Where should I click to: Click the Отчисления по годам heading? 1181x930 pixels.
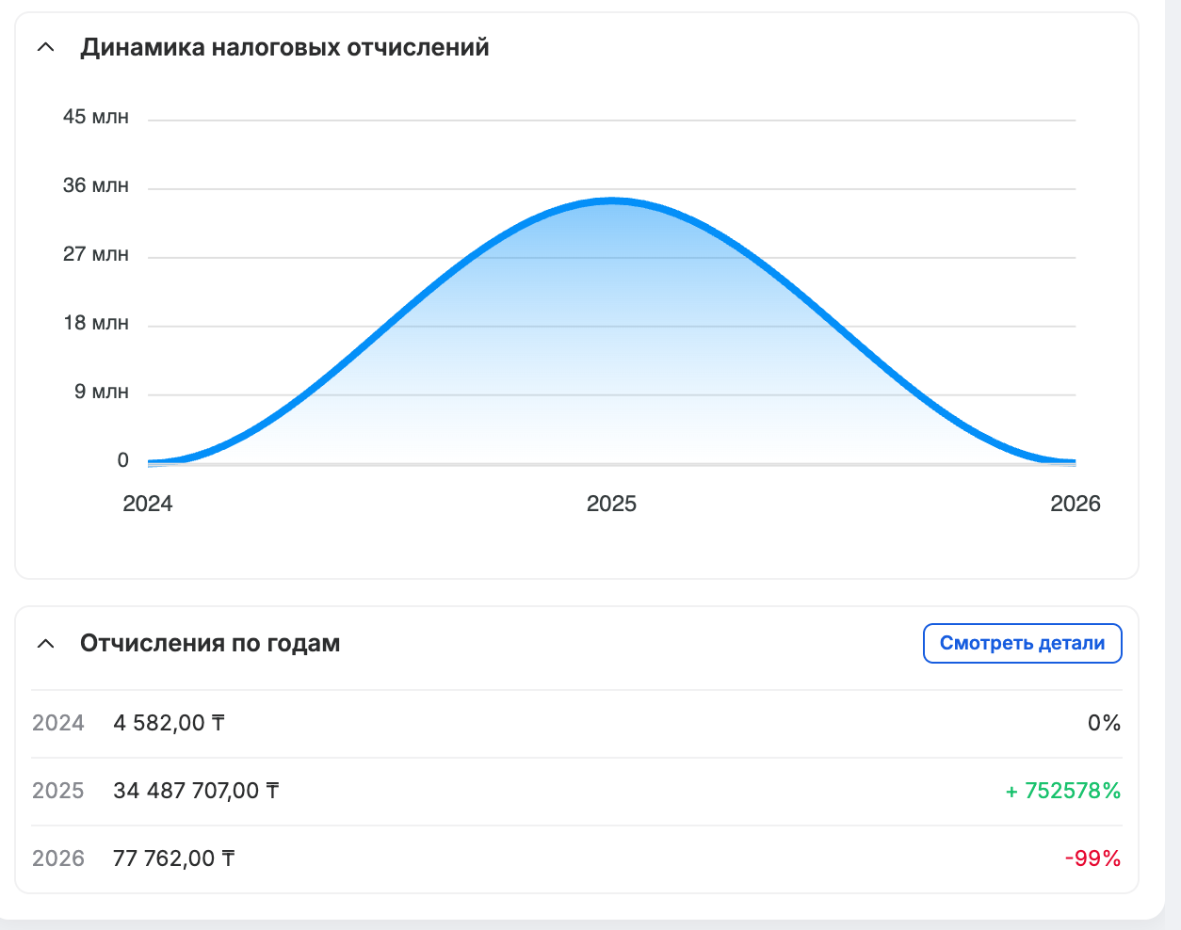click(210, 644)
